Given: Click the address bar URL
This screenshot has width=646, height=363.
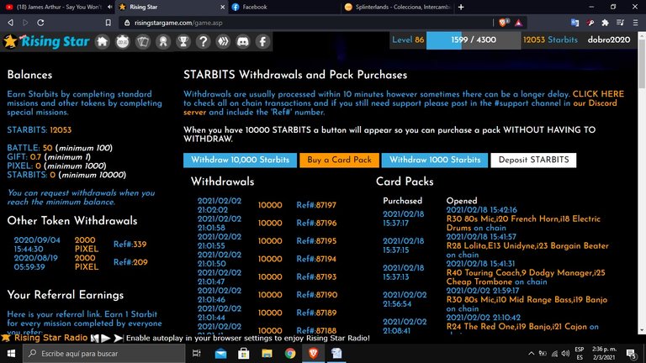Looking at the screenshot, I should 178,23.
